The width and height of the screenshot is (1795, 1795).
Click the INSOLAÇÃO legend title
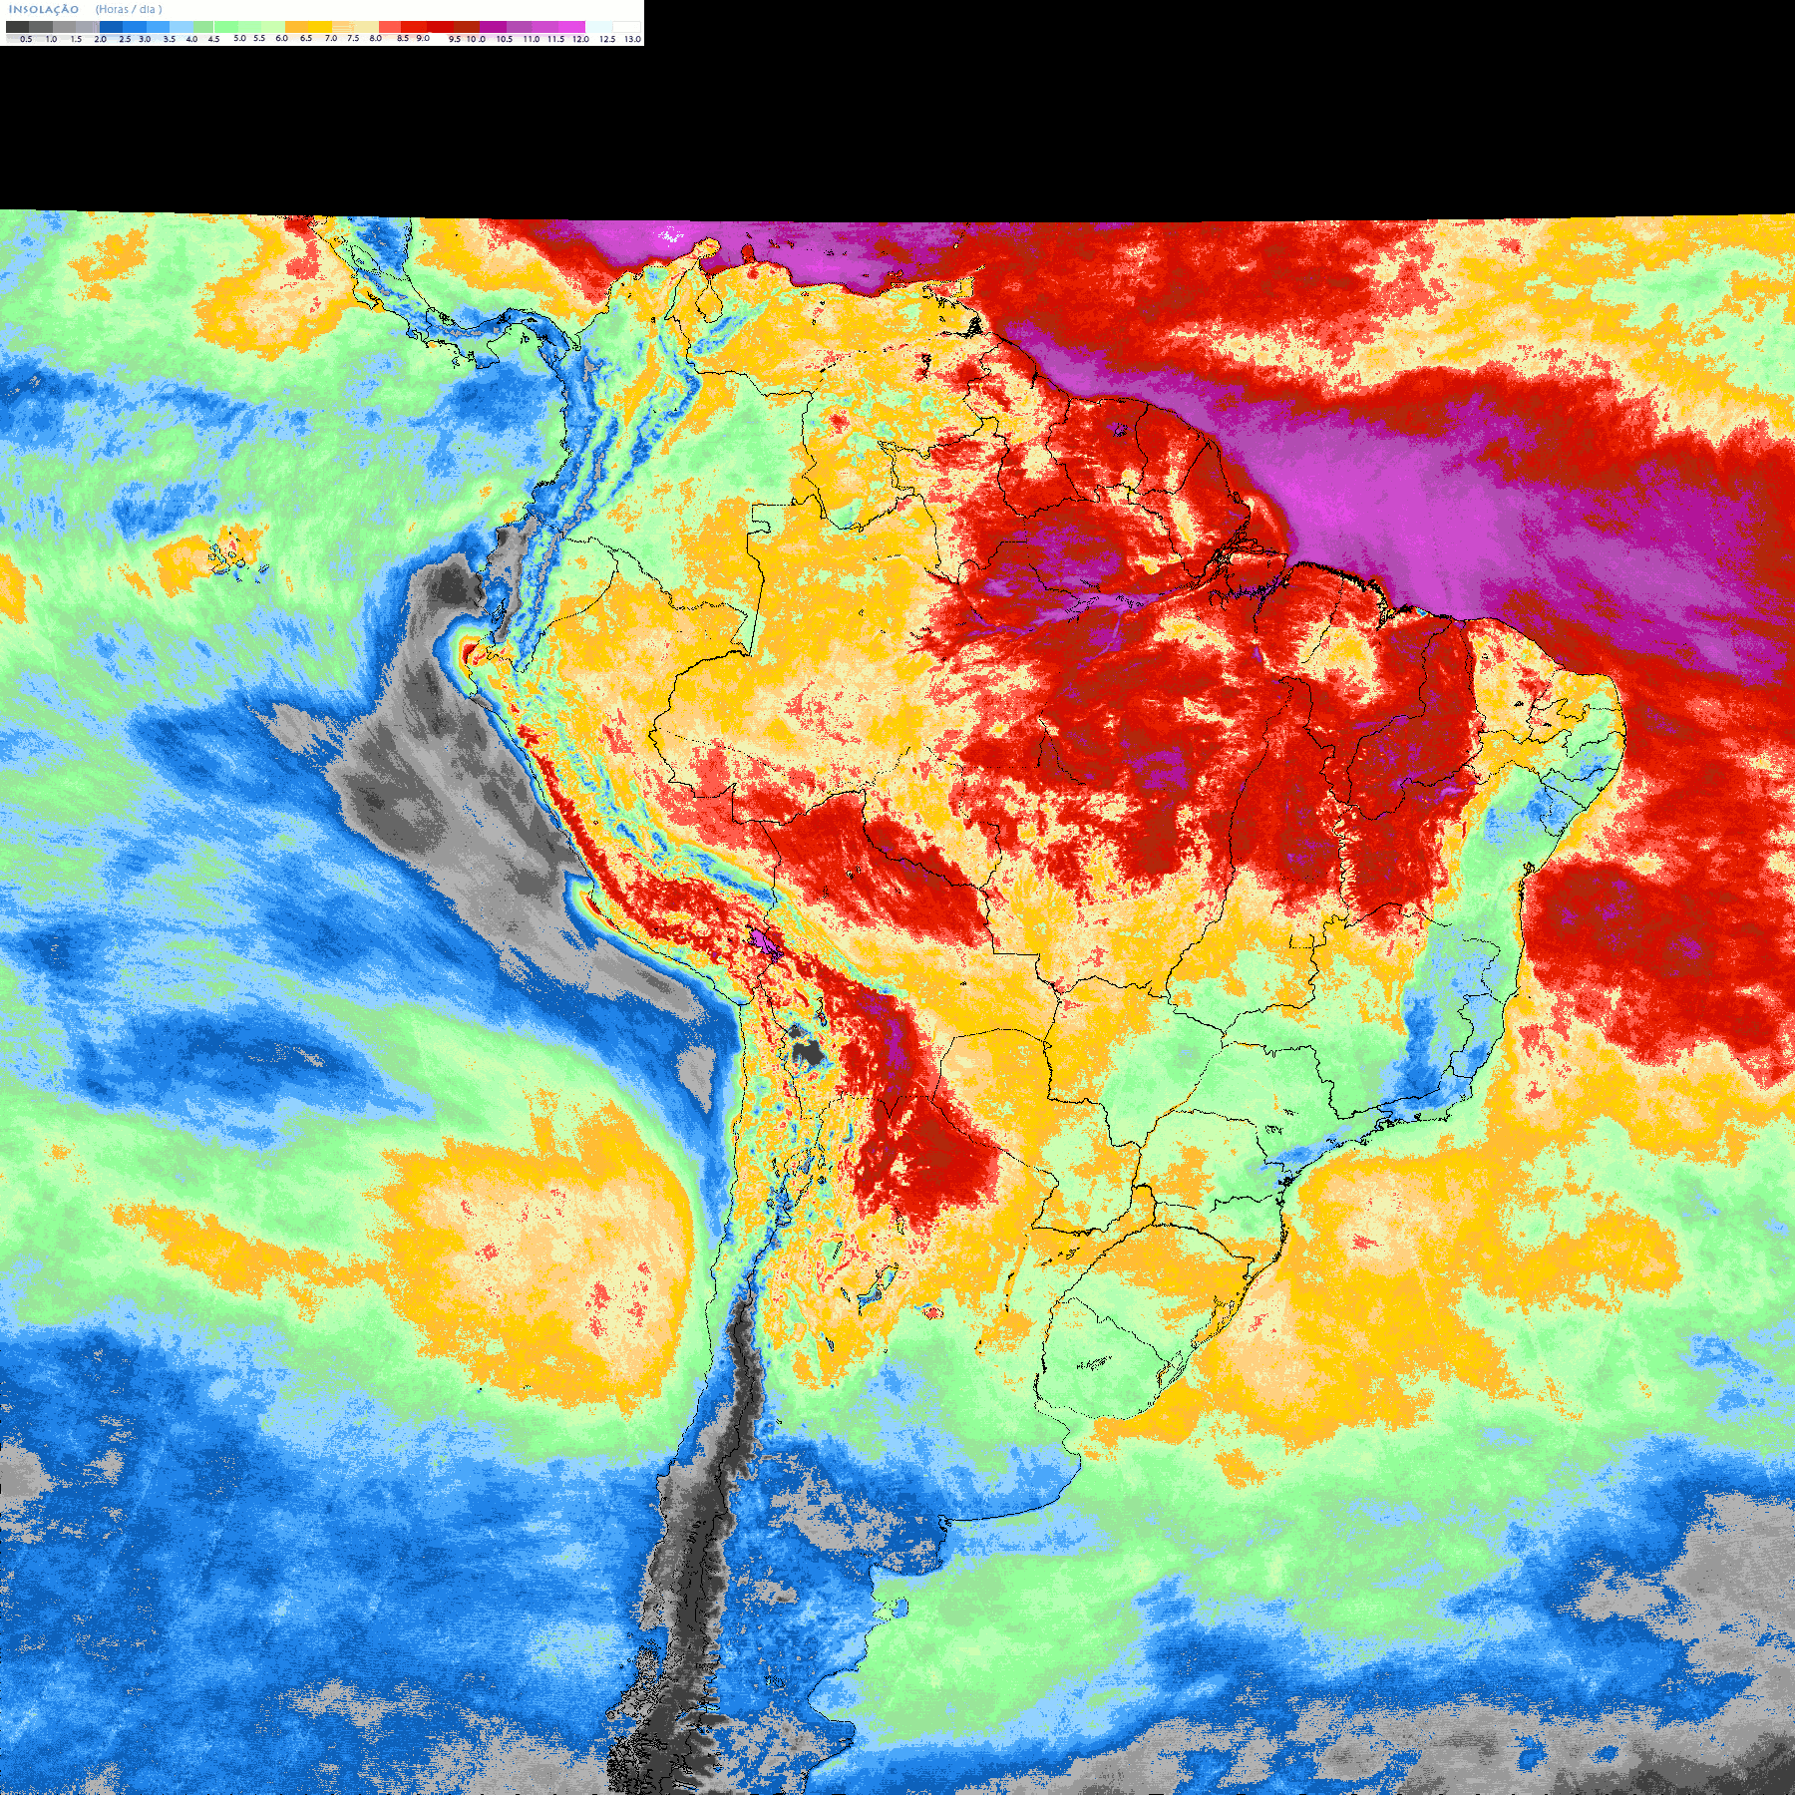(x=44, y=9)
